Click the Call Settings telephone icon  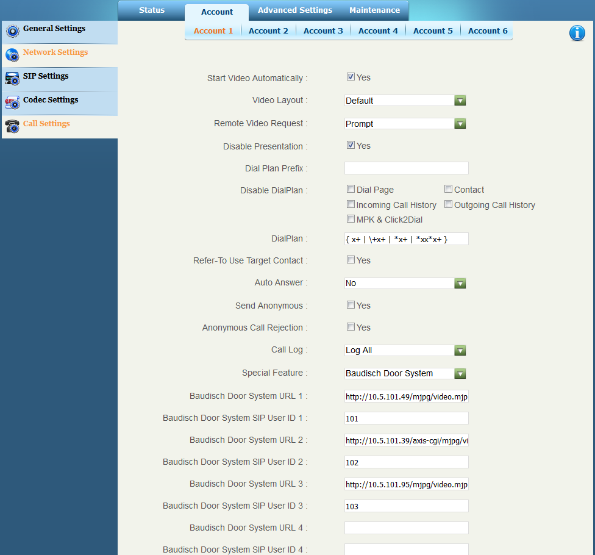click(x=12, y=126)
